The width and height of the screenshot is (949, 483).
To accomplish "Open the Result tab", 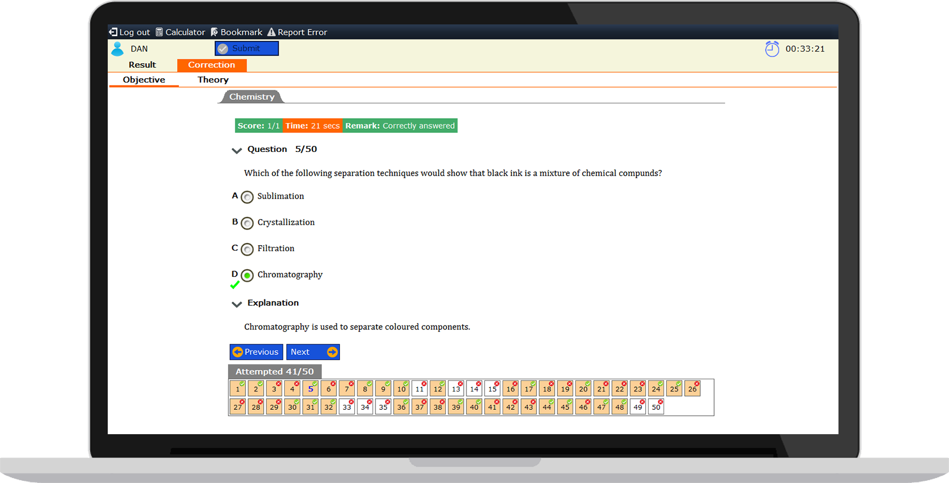I will click(x=142, y=65).
